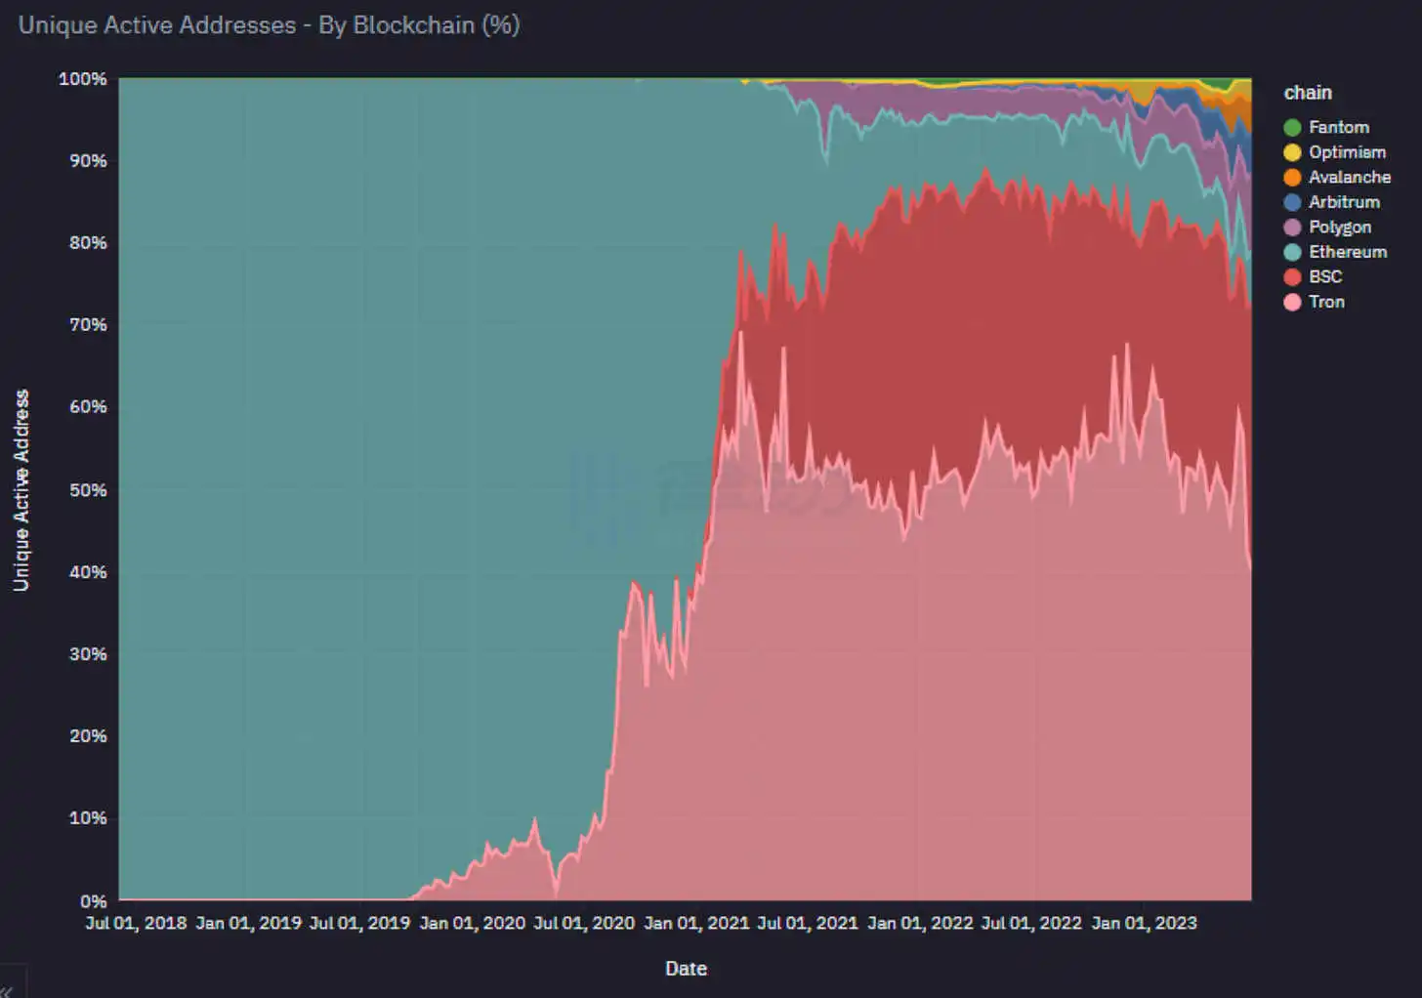Select the orange Avalanche legend marker
The width and height of the screenshot is (1422, 998).
[x=1292, y=178]
